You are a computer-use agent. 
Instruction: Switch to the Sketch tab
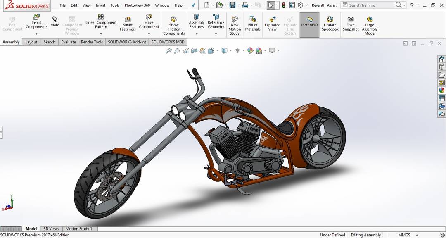click(49, 42)
